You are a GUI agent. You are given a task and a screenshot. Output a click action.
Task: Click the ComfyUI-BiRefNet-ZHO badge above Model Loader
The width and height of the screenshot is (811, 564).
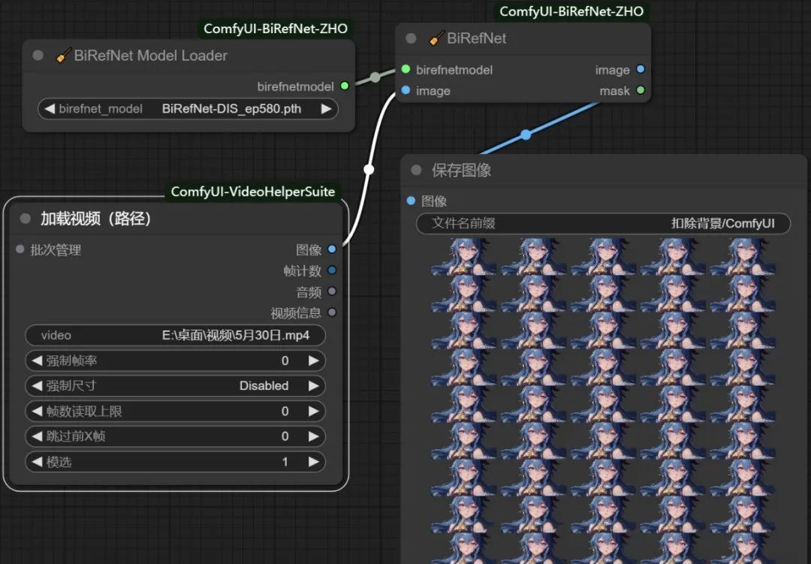coord(275,29)
